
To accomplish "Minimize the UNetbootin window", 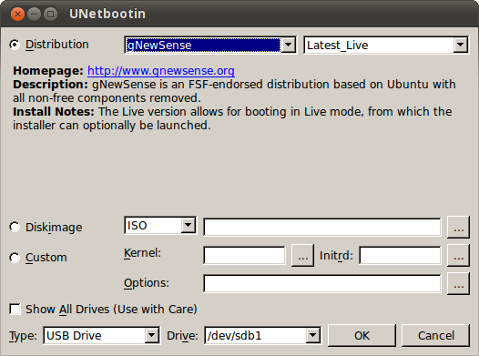I will pos(35,14).
